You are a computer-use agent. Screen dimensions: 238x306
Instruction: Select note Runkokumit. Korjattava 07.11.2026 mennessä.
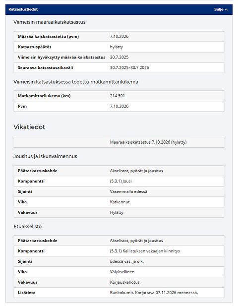click(154, 293)
